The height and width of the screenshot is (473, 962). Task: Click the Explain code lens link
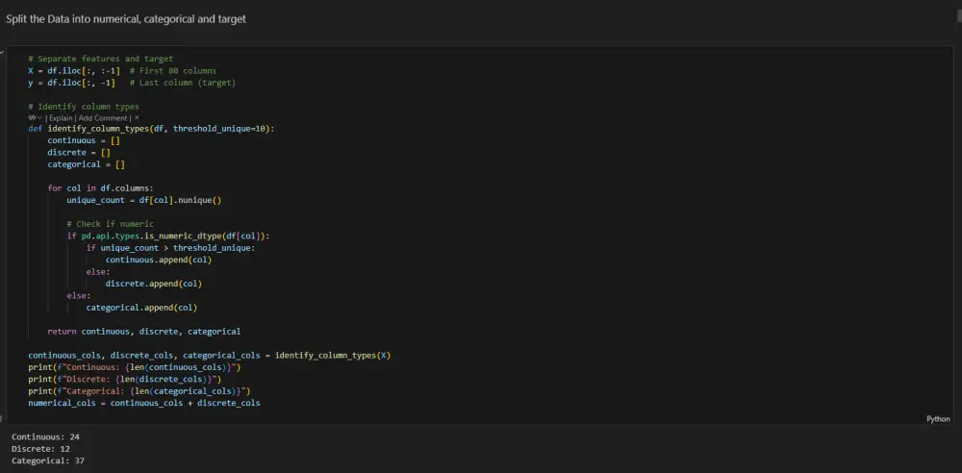(x=61, y=117)
